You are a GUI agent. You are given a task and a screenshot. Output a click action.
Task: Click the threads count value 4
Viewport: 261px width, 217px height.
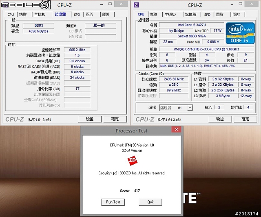click(248, 107)
